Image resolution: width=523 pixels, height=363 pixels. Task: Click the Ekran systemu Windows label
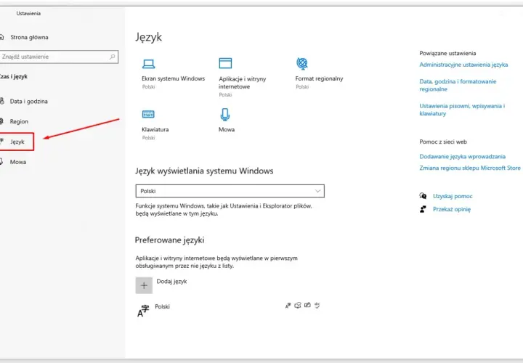coord(173,78)
